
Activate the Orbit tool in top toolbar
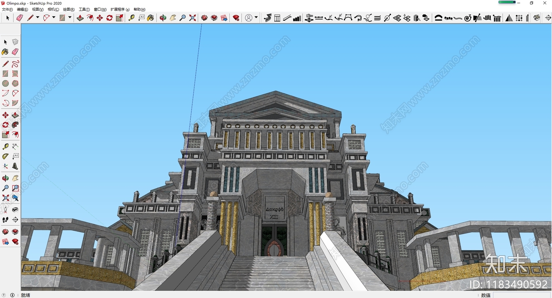(163, 18)
